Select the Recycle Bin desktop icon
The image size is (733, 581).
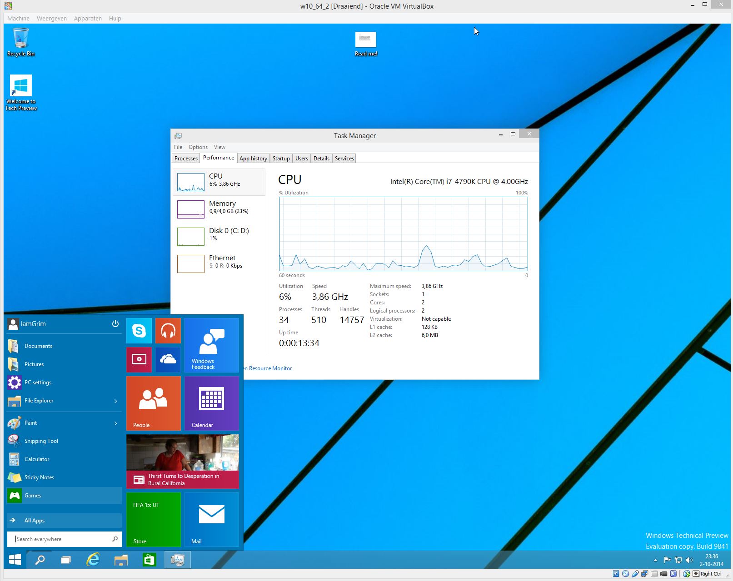pyautogui.click(x=21, y=42)
